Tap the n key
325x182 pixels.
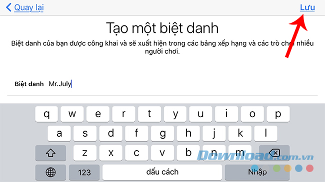click(x=214, y=153)
